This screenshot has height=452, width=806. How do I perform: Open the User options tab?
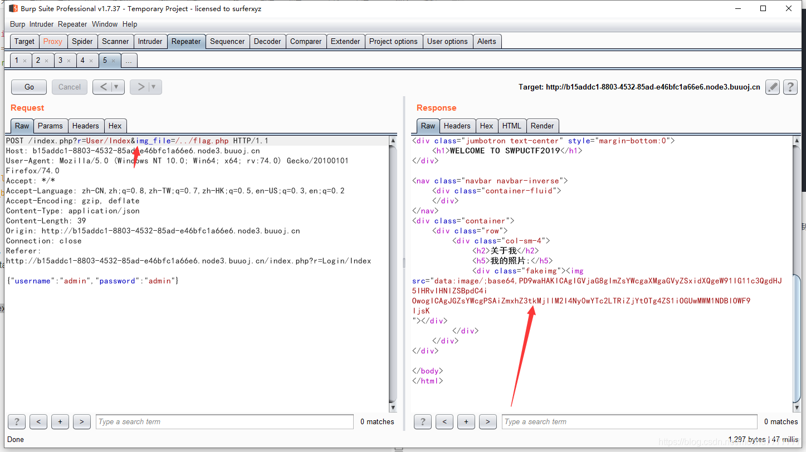(x=447, y=41)
